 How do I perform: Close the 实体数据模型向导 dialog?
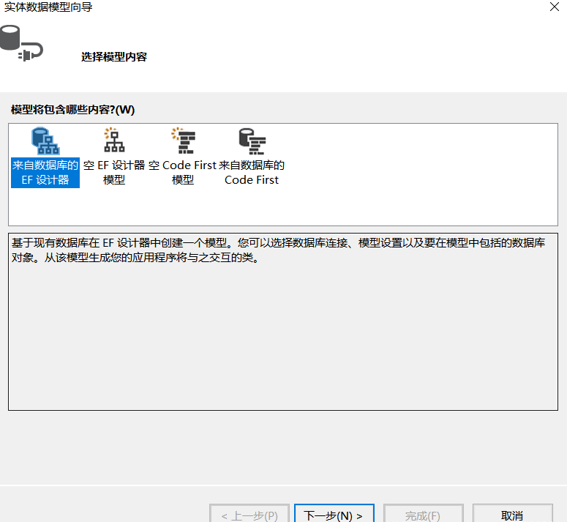pyautogui.click(x=555, y=7)
